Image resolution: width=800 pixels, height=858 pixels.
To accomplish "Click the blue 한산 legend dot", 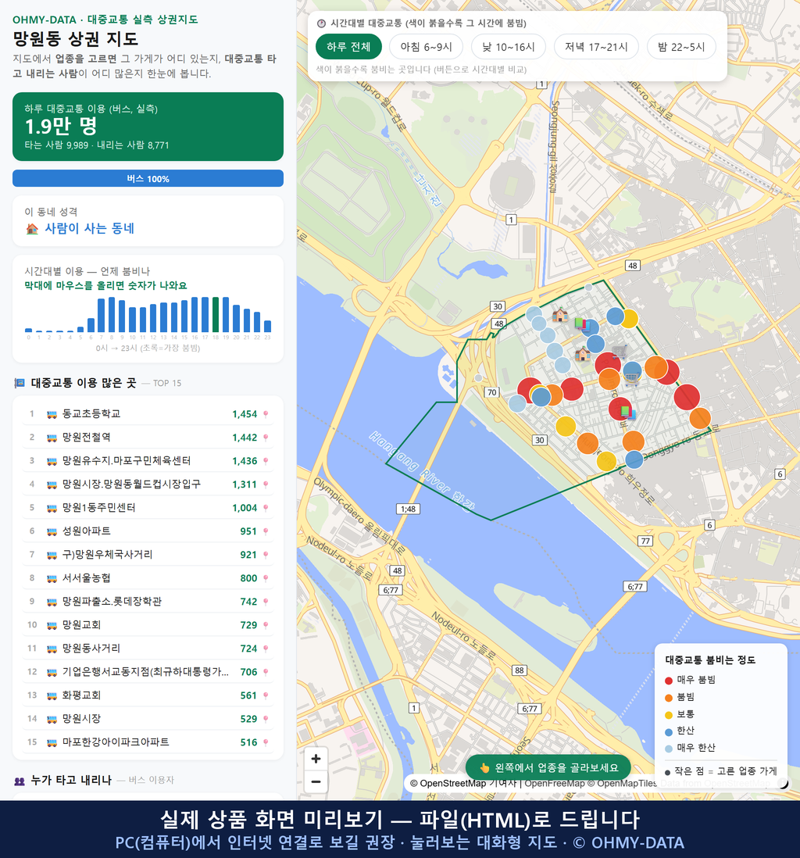I will point(668,731).
